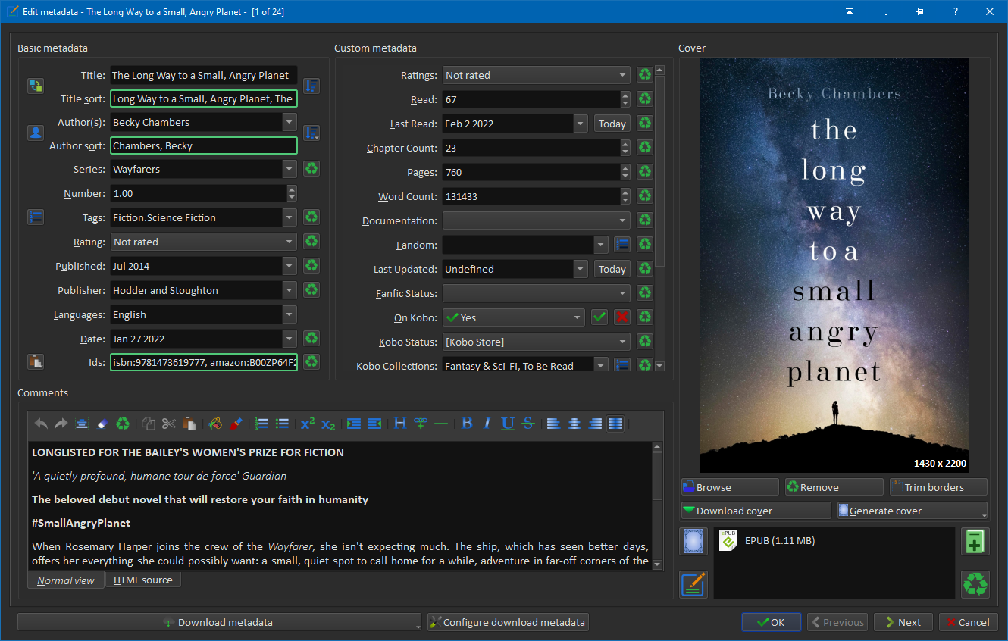Open the tag editor next to Tags
1008x641 pixels.
[36, 217]
